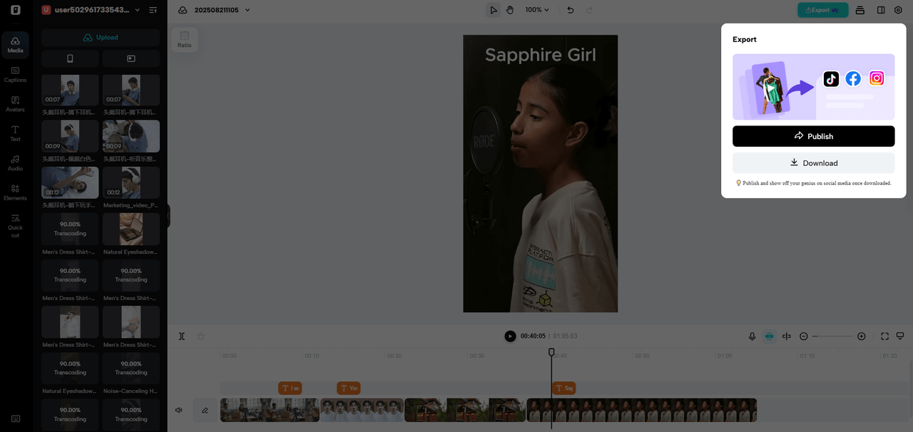Click the timeline zoom slider track

(x=832, y=336)
